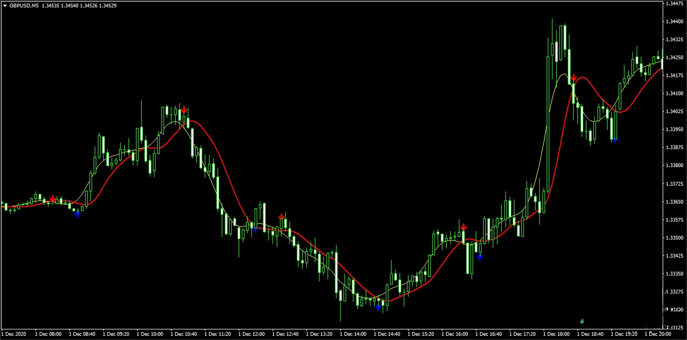Click the '1 Dec 10:40' time axis label
Screen dimensions: 687x340
click(x=184, y=334)
